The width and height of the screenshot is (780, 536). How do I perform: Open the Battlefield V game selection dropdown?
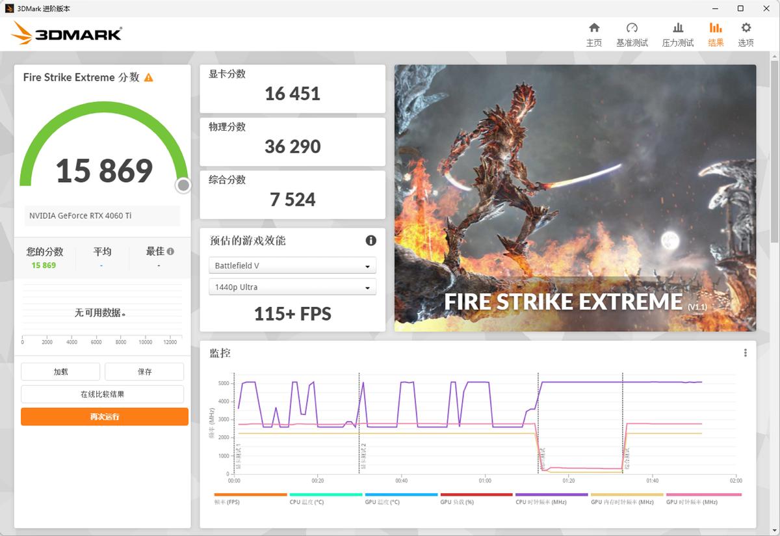292,265
